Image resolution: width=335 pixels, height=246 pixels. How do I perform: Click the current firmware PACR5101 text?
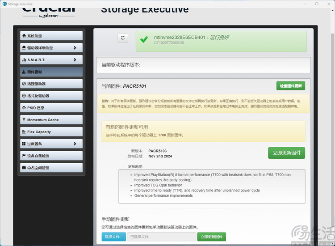(134, 86)
